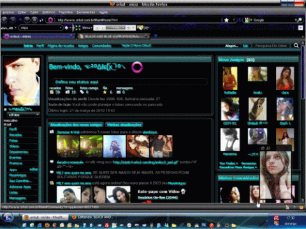
Task: Click the Sair link
Action: click(245, 46)
